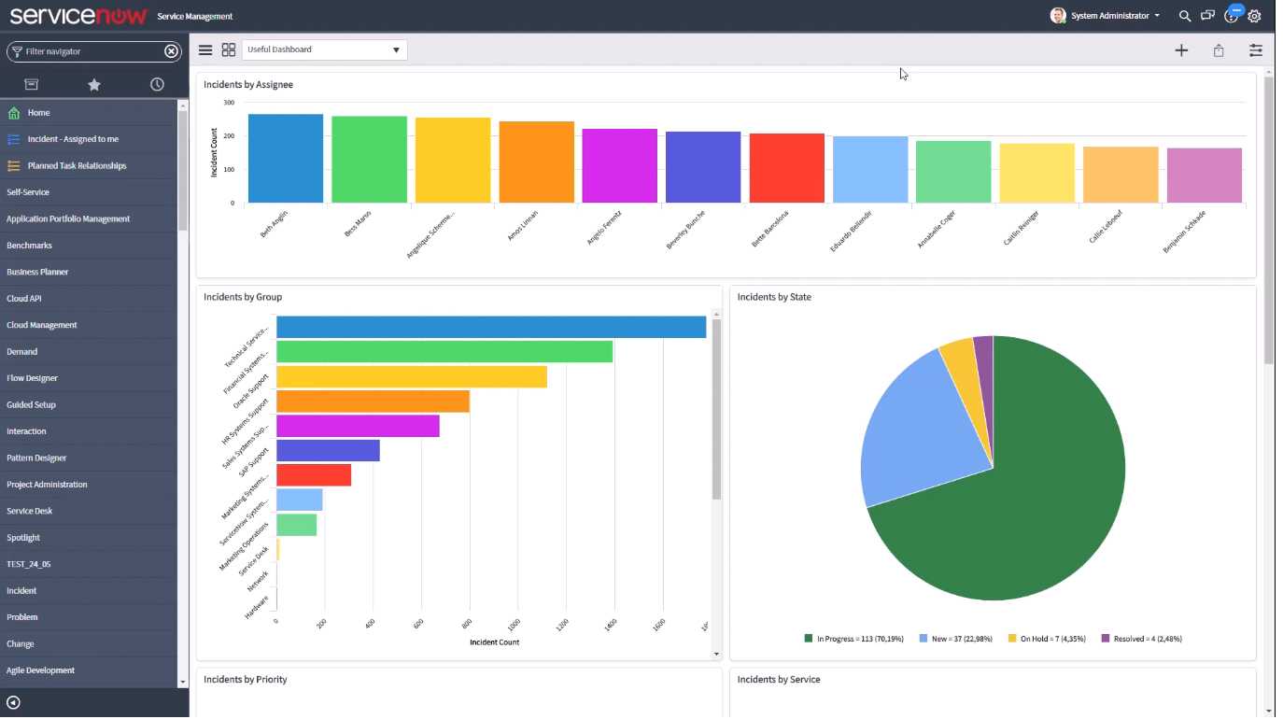Open Incident - Assigned to me link

[x=73, y=139]
